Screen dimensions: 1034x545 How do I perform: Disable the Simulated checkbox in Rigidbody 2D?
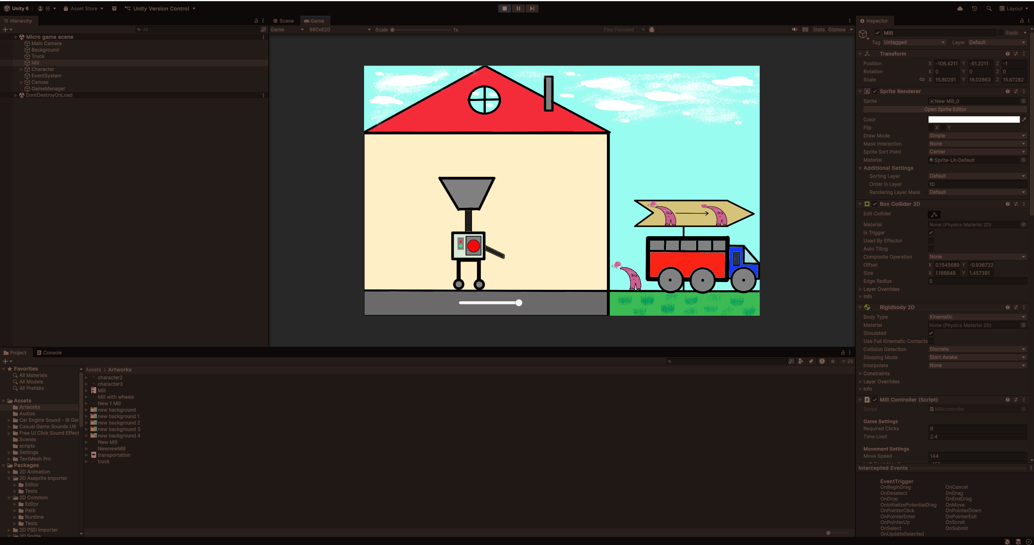click(x=931, y=333)
